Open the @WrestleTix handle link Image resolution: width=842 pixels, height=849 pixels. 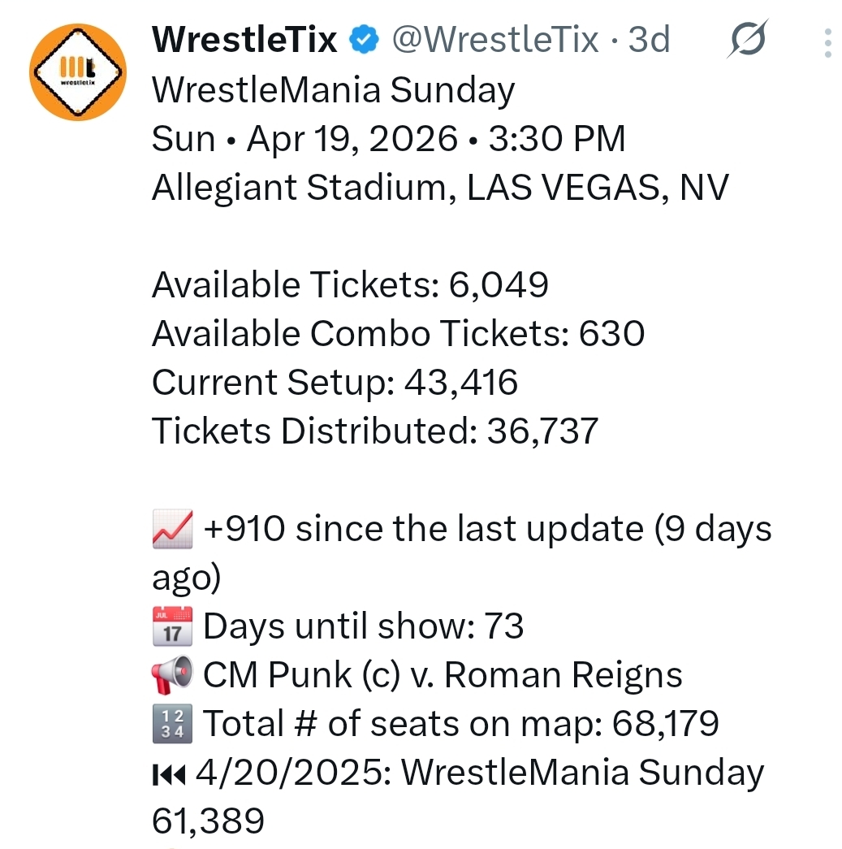click(x=495, y=40)
